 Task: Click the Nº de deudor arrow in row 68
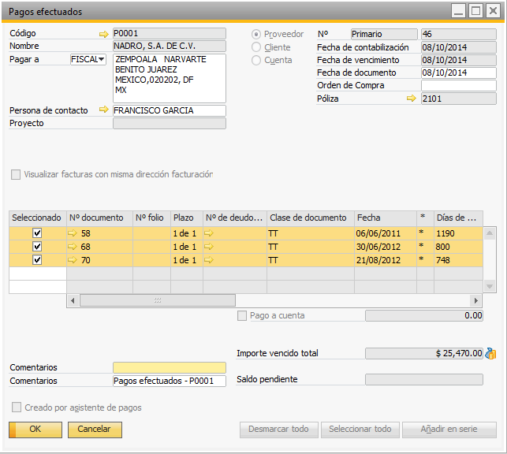coord(209,247)
